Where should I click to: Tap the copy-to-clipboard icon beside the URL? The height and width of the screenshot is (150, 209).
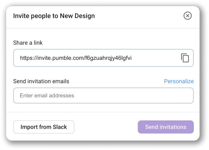[185, 58]
